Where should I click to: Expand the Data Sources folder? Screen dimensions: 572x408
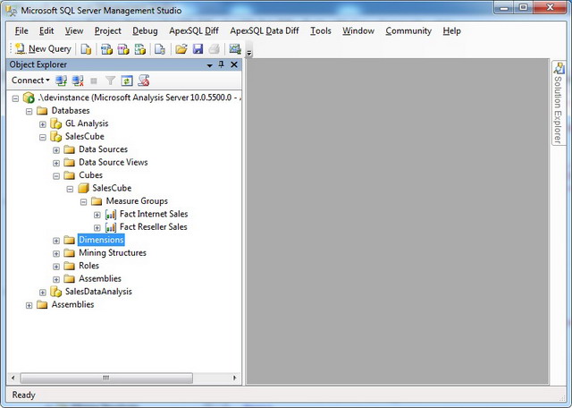56,150
